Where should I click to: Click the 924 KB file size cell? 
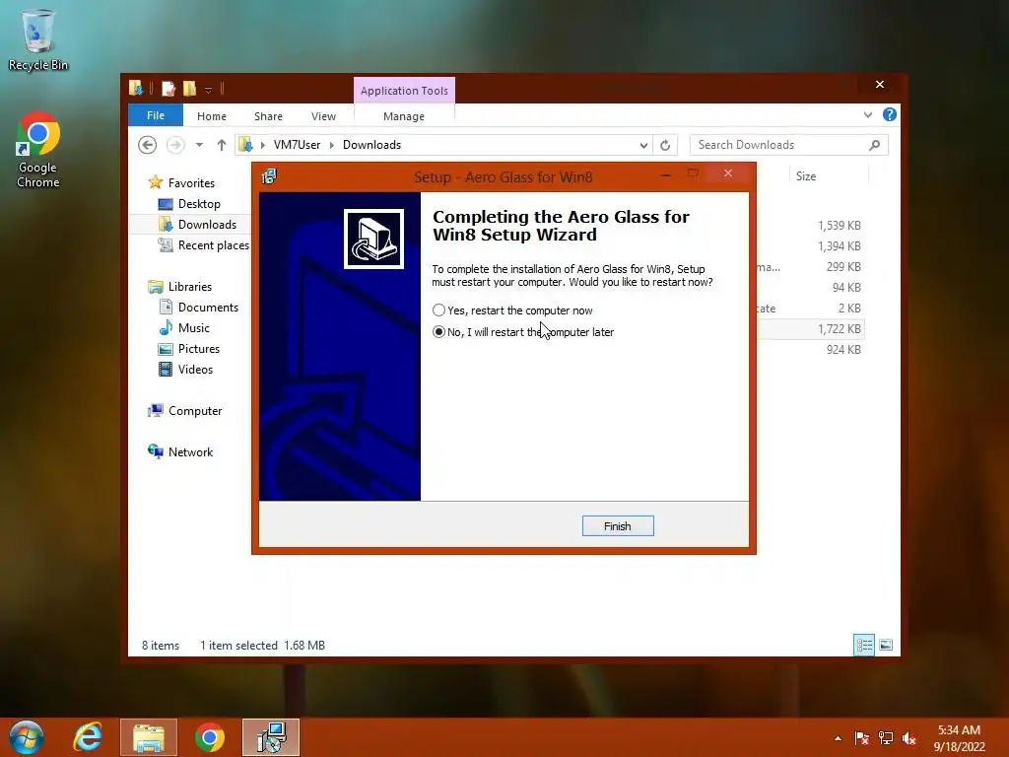(x=843, y=350)
